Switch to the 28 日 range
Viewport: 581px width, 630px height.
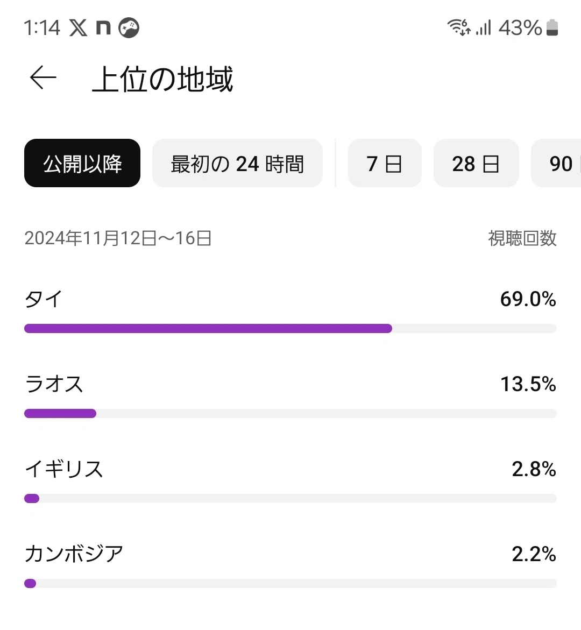pos(476,163)
